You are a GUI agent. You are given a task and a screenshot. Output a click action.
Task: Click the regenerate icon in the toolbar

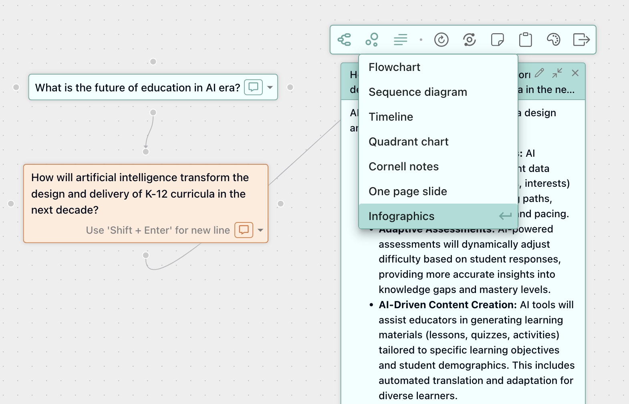pos(441,40)
